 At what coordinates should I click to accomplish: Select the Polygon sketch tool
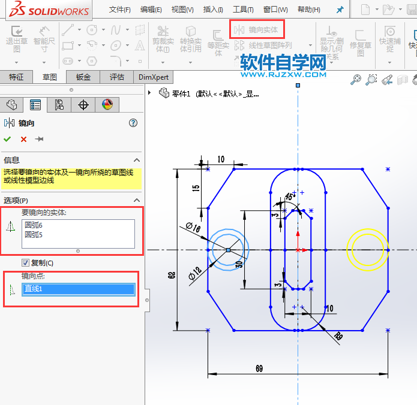(92, 61)
